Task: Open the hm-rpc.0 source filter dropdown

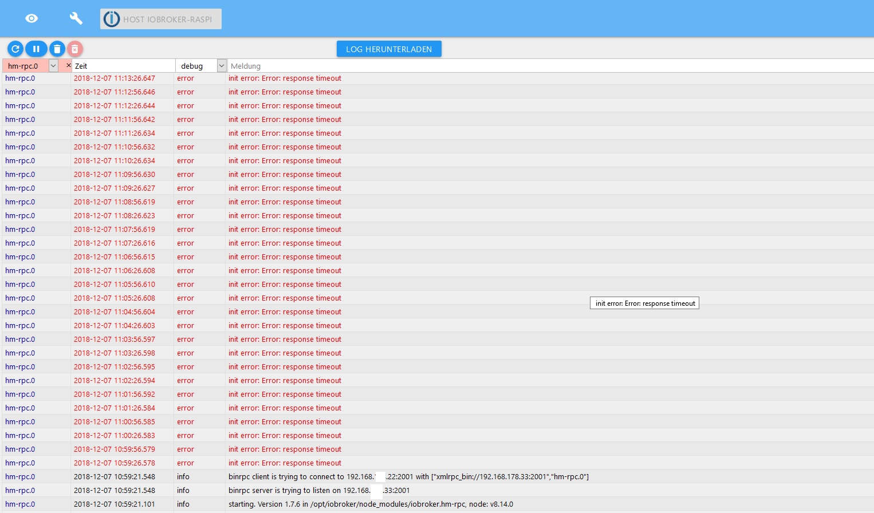Action: [53, 66]
